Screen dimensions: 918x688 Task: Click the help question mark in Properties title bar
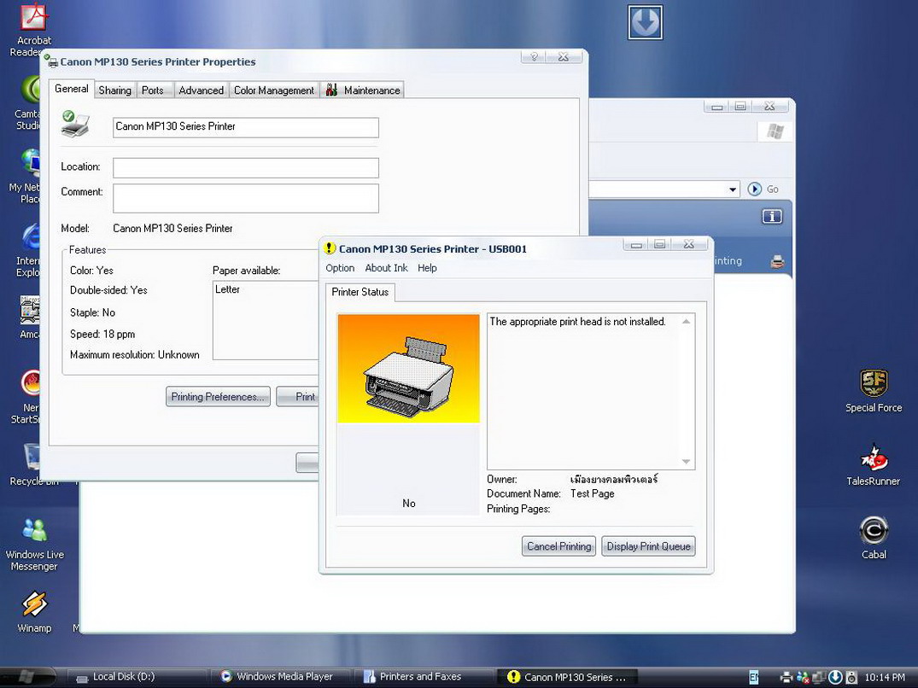coord(534,56)
